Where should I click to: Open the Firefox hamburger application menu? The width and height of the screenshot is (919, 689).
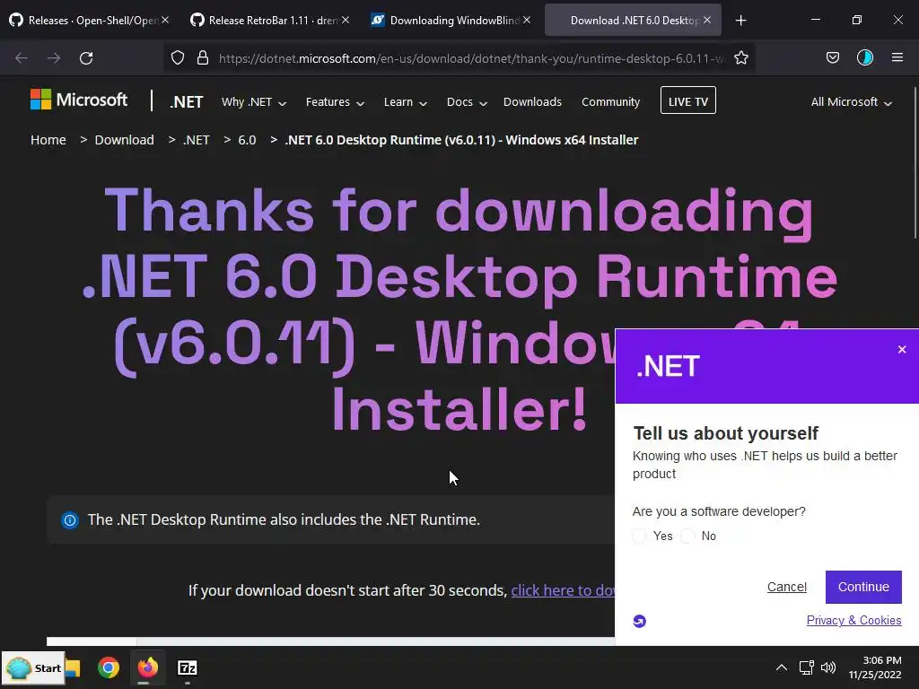click(x=897, y=57)
